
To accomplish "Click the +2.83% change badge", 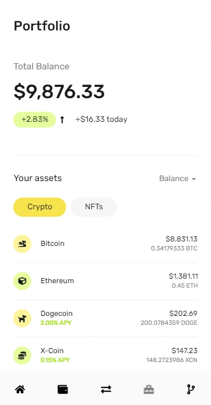I will (34, 120).
